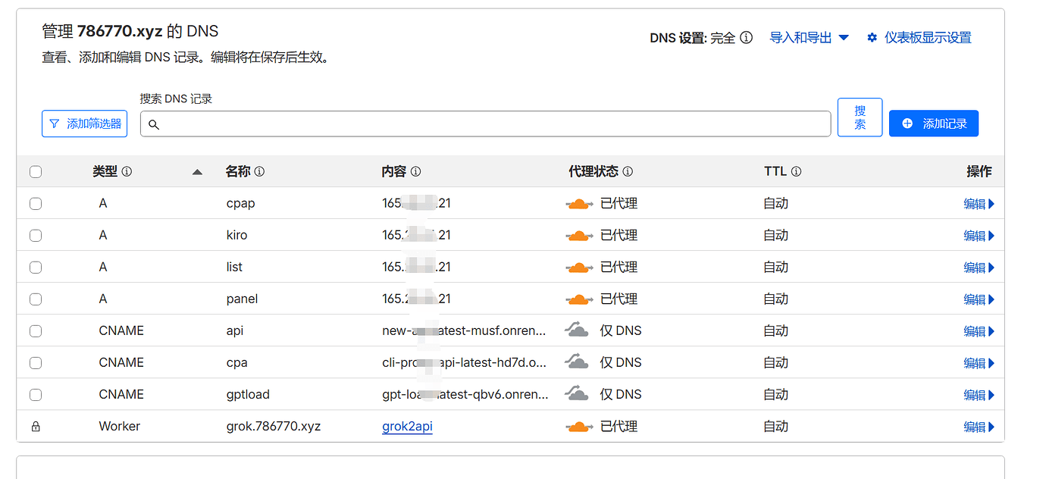
Task: Click the orange proxied cloud icon for cpap
Action: click(x=579, y=204)
